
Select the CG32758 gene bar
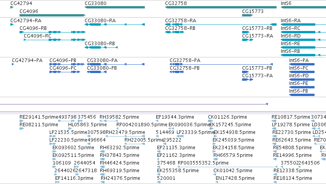pyautogui.click(x=221, y=7)
